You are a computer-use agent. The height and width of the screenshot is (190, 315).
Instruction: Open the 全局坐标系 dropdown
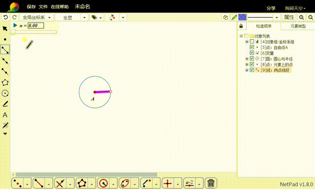[36, 17]
